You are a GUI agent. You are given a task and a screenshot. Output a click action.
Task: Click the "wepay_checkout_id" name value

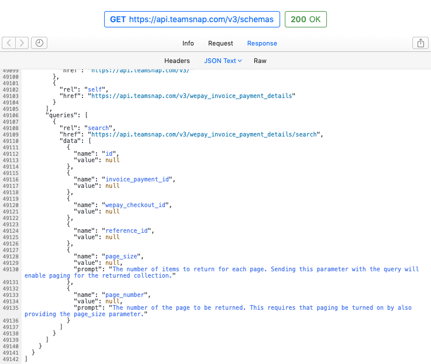(x=136, y=205)
